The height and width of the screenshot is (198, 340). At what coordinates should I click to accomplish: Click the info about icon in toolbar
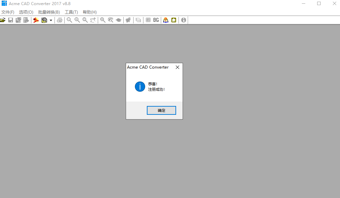click(x=184, y=20)
